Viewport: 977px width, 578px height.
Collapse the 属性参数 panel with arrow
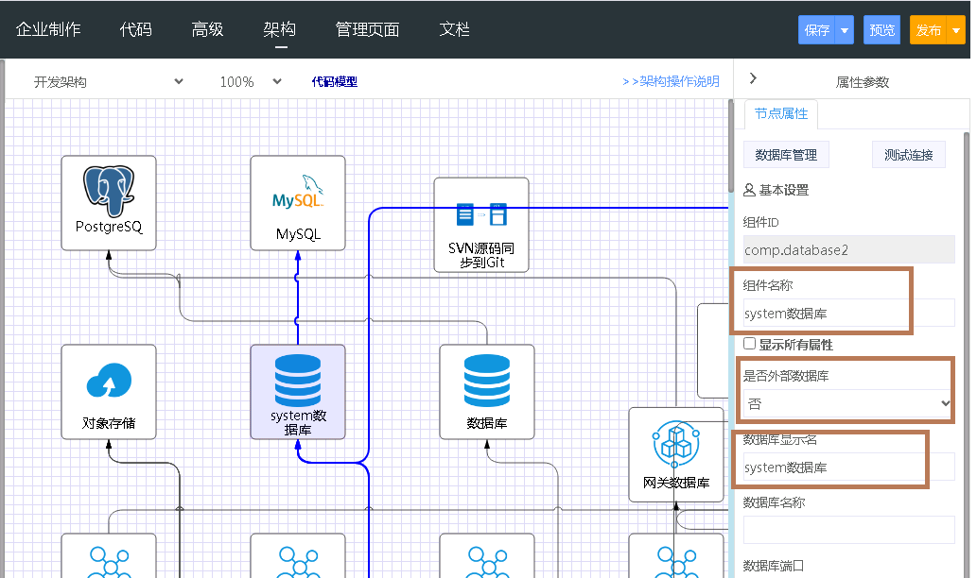[x=753, y=79]
